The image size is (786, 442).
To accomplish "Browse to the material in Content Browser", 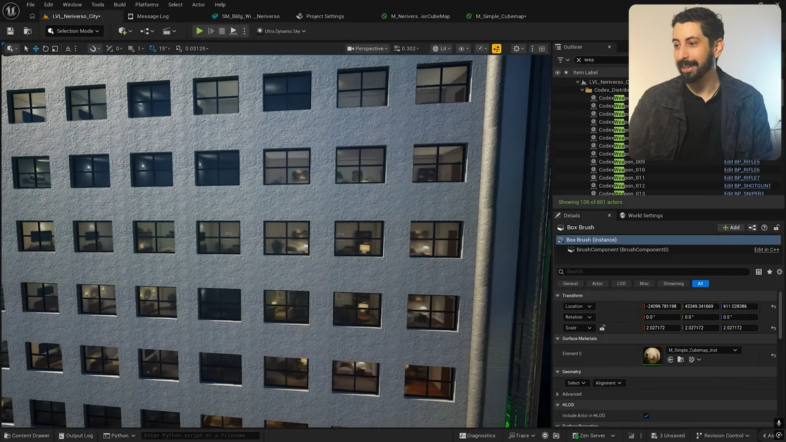I will (681, 360).
